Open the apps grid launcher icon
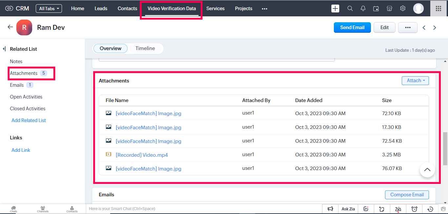 click(438, 9)
